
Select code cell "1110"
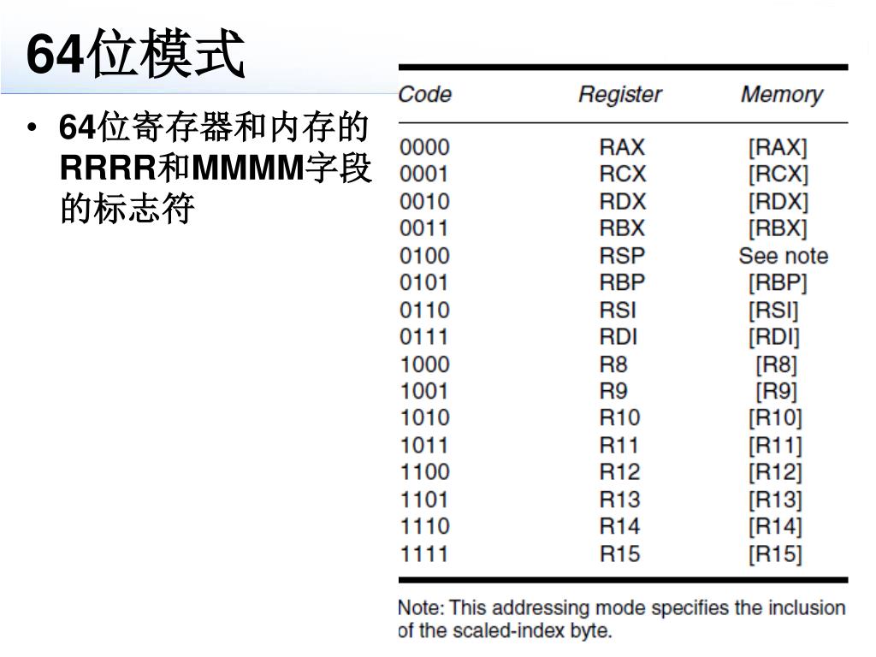(x=424, y=526)
